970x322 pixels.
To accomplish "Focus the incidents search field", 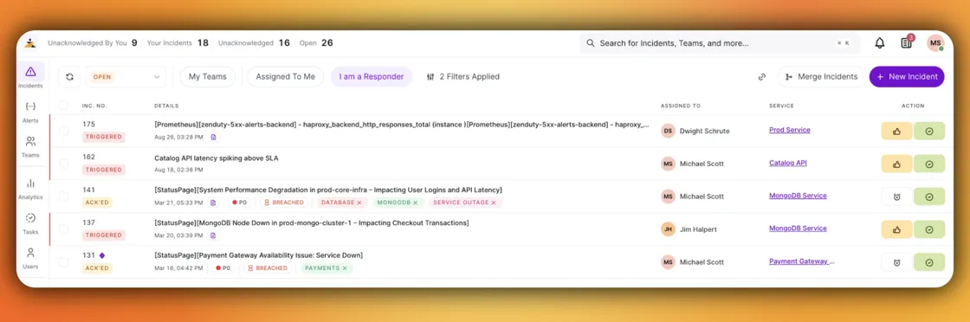I will click(721, 43).
